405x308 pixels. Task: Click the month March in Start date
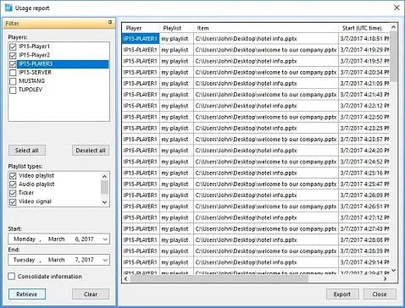[x=57, y=239]
